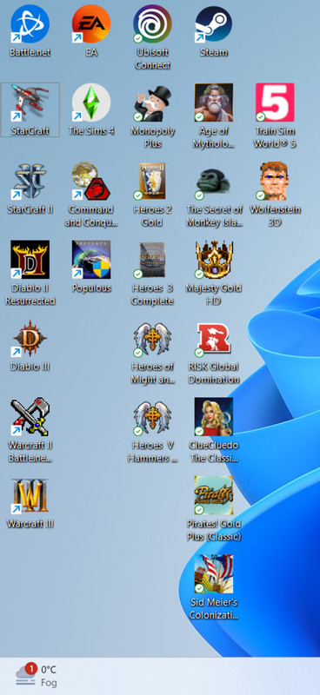320x695 pixels.
Task: Click the Ubisoft Connect icon
Action: [x=152, y=24]
